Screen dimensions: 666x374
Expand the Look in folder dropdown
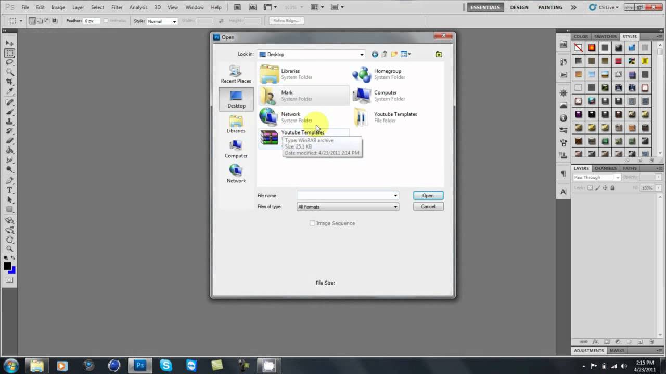tap(362, 54)
